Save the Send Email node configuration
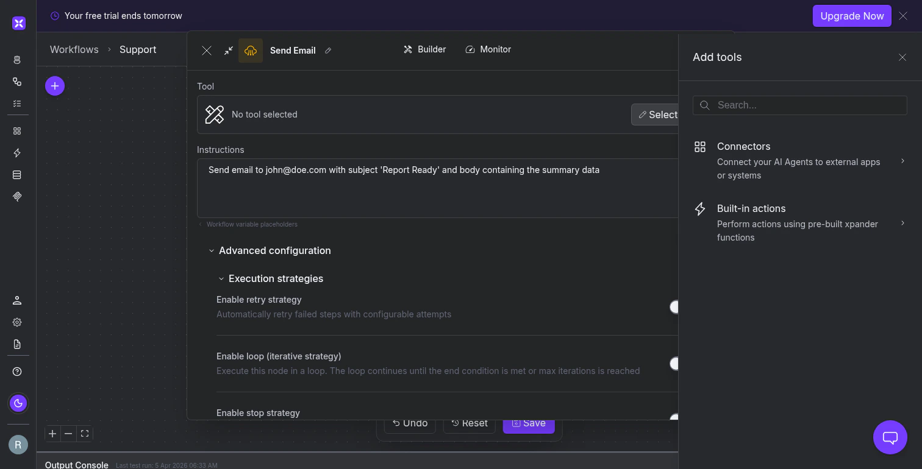The image size is (922, 469). (x=528, y=423)
